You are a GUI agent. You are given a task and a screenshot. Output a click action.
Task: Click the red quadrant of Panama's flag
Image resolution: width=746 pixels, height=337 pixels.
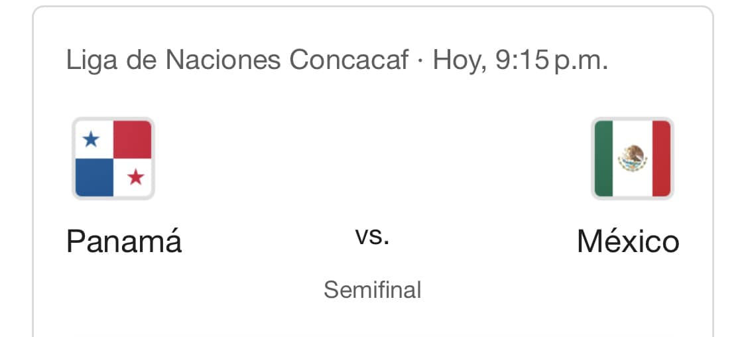point(133,139)
